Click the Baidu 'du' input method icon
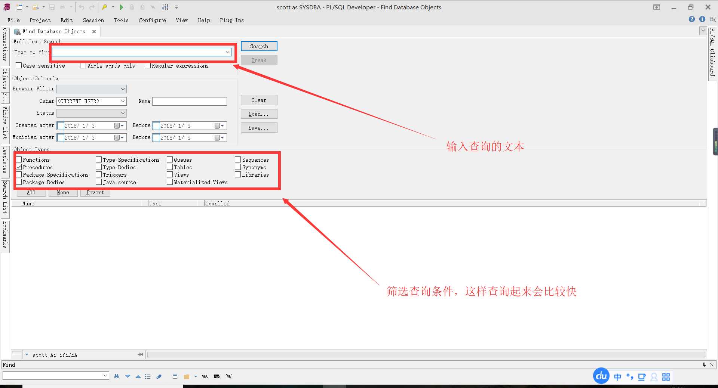Viewport: 718px width, 388px height. (x=601, y=376)
